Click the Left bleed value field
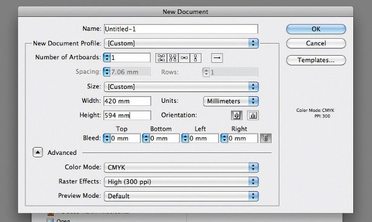Screen dimensions: 372x222 204,138
